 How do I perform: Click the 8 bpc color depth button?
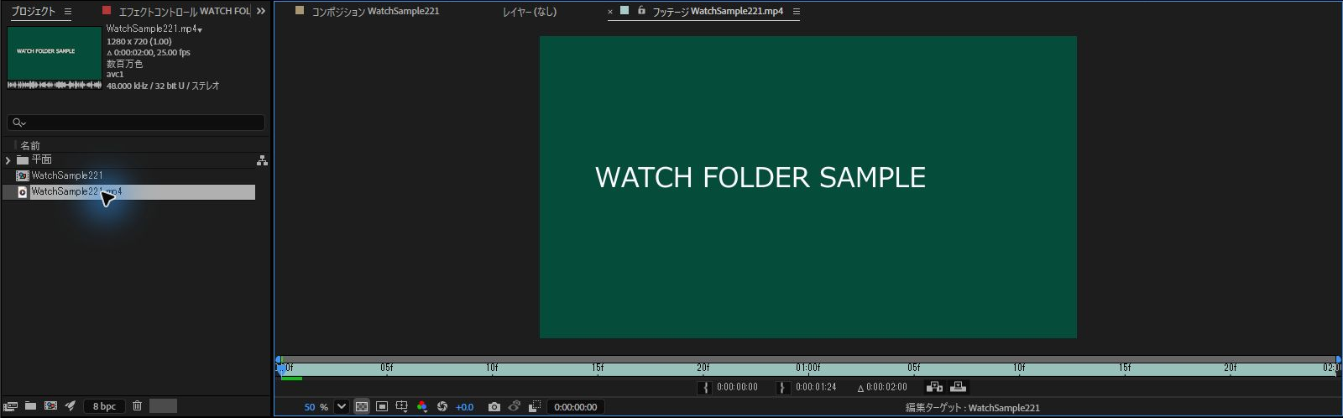tap(104, 406)
